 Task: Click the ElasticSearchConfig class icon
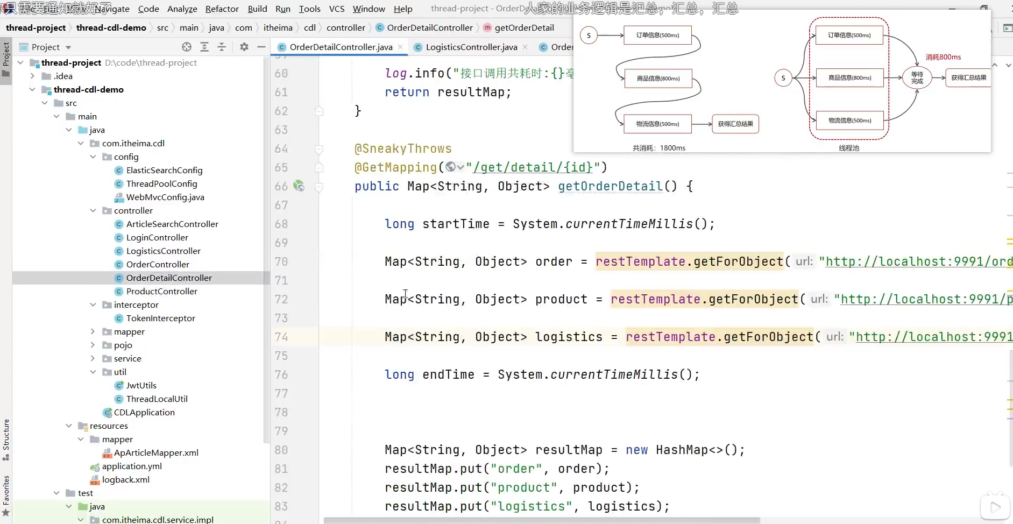(x=119, y=170)
